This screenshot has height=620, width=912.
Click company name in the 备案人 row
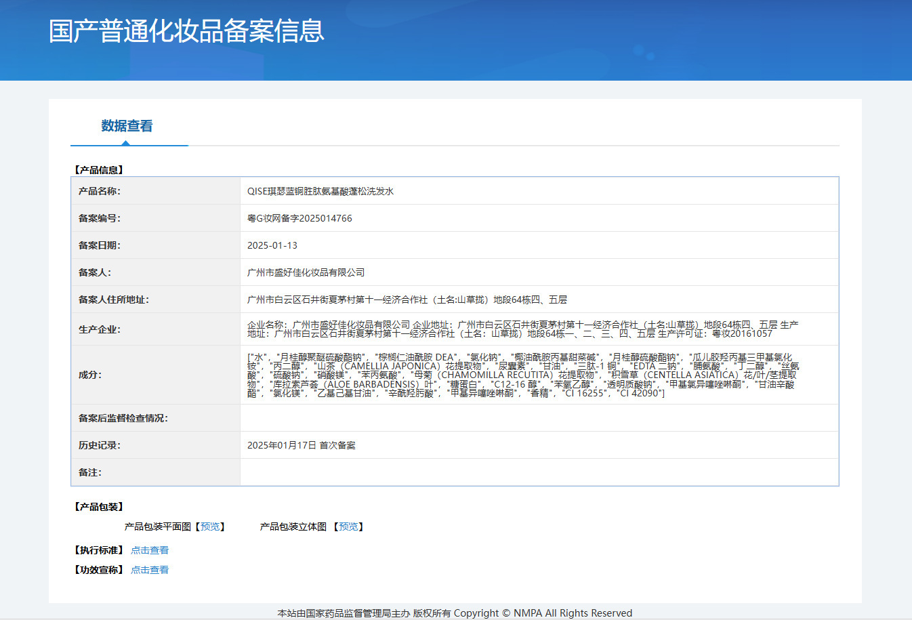[x=306, y=272]
